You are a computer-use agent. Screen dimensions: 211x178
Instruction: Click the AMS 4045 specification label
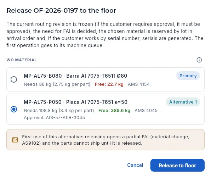146,111
